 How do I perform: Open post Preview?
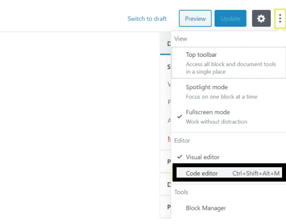pos(195,18)
